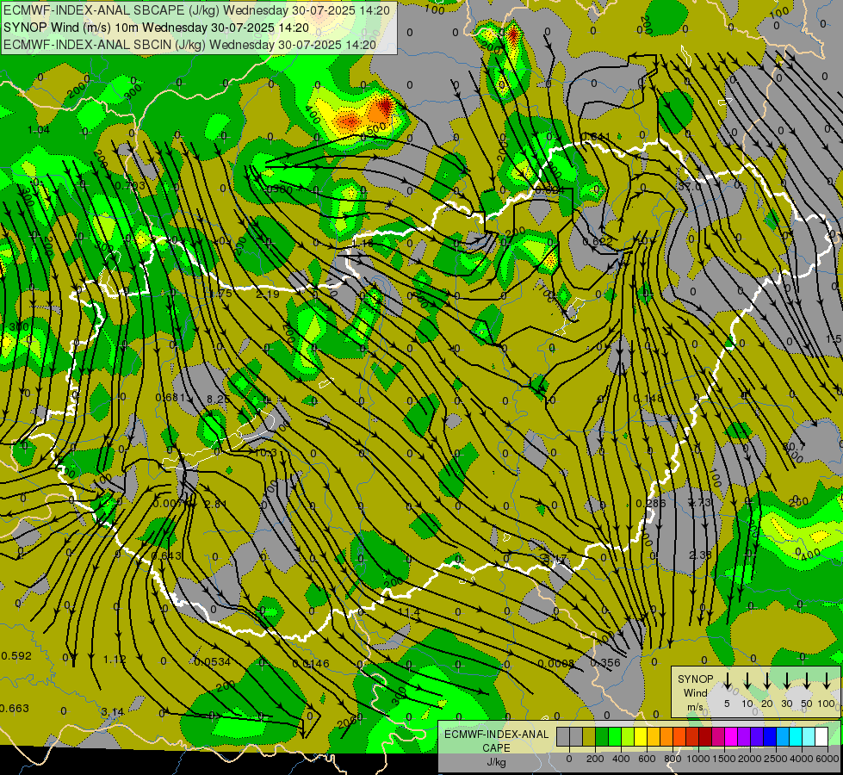Click the 20 m/s wind arrow in legend
The width and height of the screenshot is (843, 775).
tap(766, 681)
